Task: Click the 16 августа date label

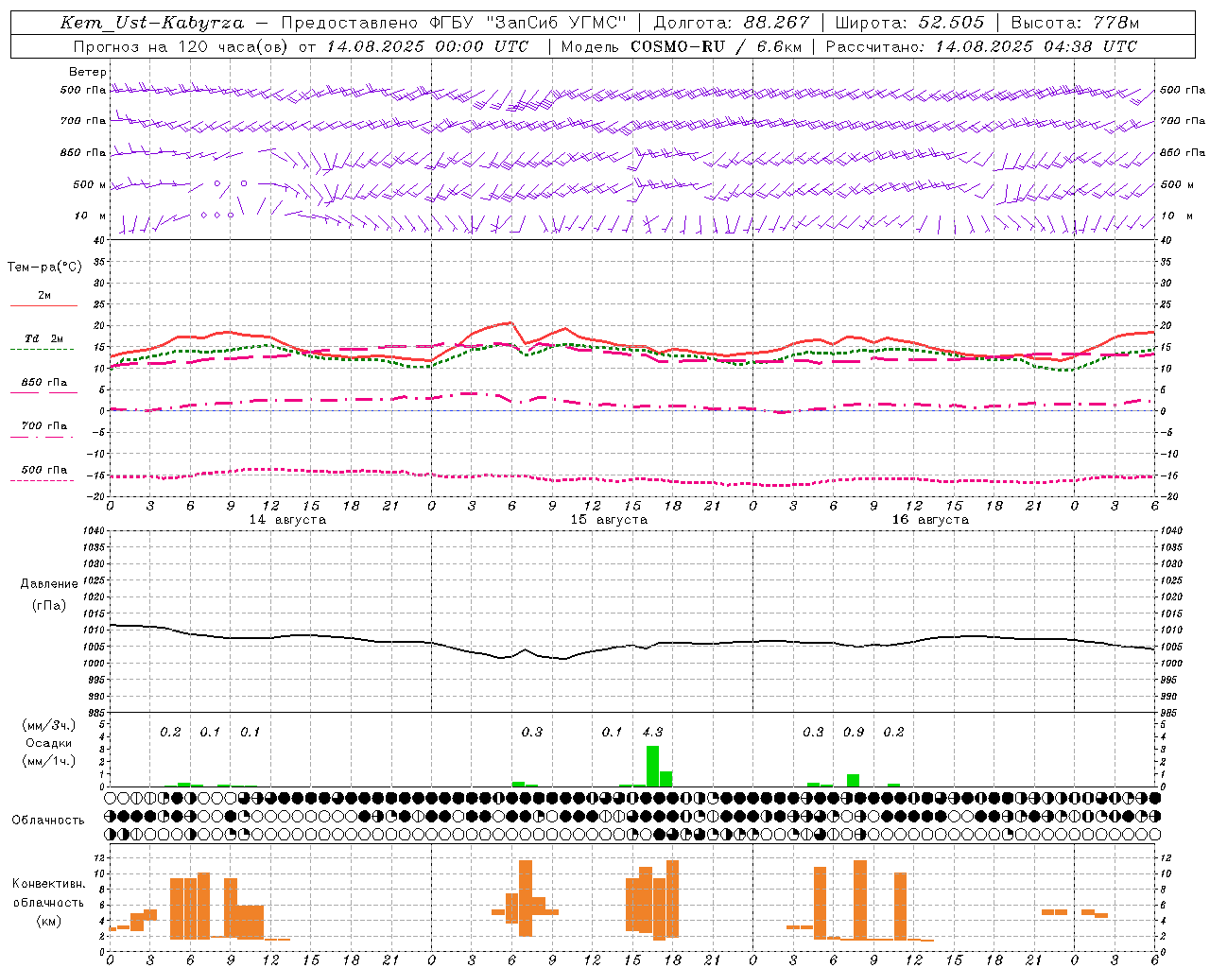Action: point(930,520)
